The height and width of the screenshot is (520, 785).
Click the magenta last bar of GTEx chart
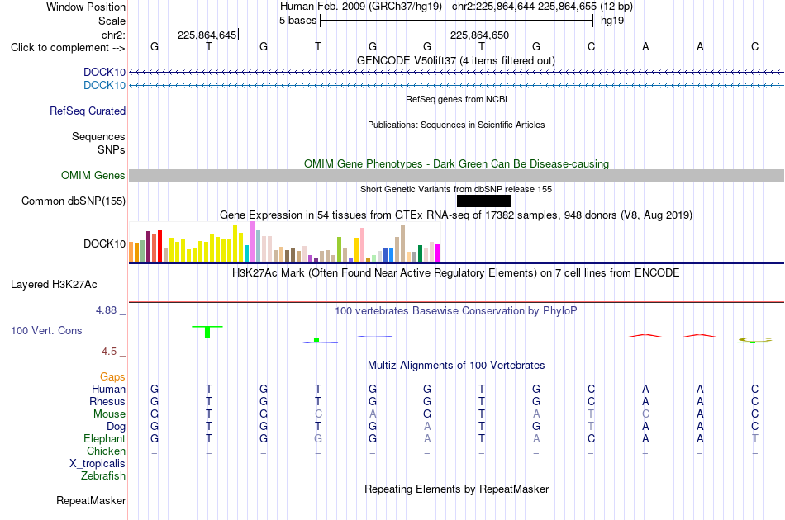[437, 253]
